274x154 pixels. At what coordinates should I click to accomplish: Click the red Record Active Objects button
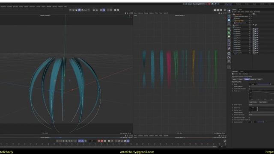tap(99, 141)
